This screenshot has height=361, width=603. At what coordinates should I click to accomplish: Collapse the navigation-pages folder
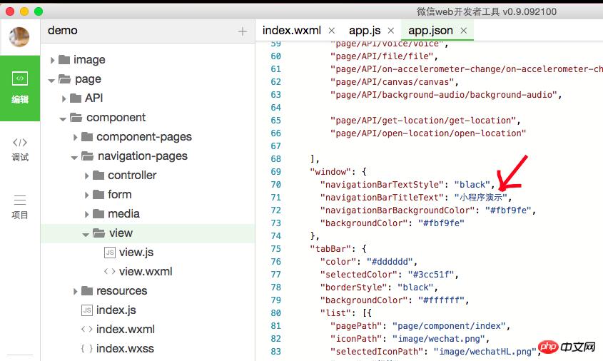(75, 156)
